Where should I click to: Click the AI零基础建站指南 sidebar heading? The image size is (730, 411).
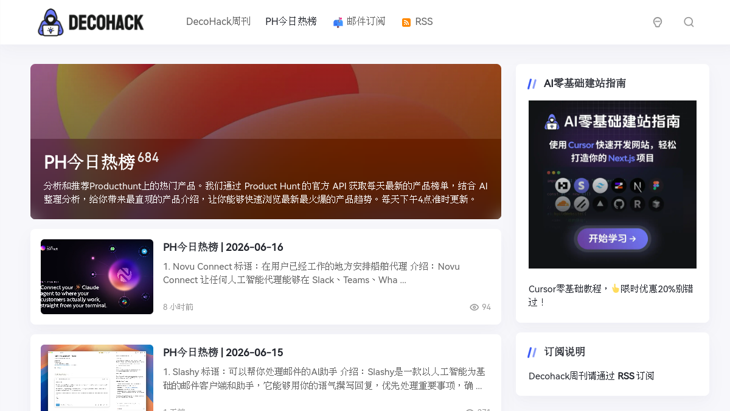585,83
